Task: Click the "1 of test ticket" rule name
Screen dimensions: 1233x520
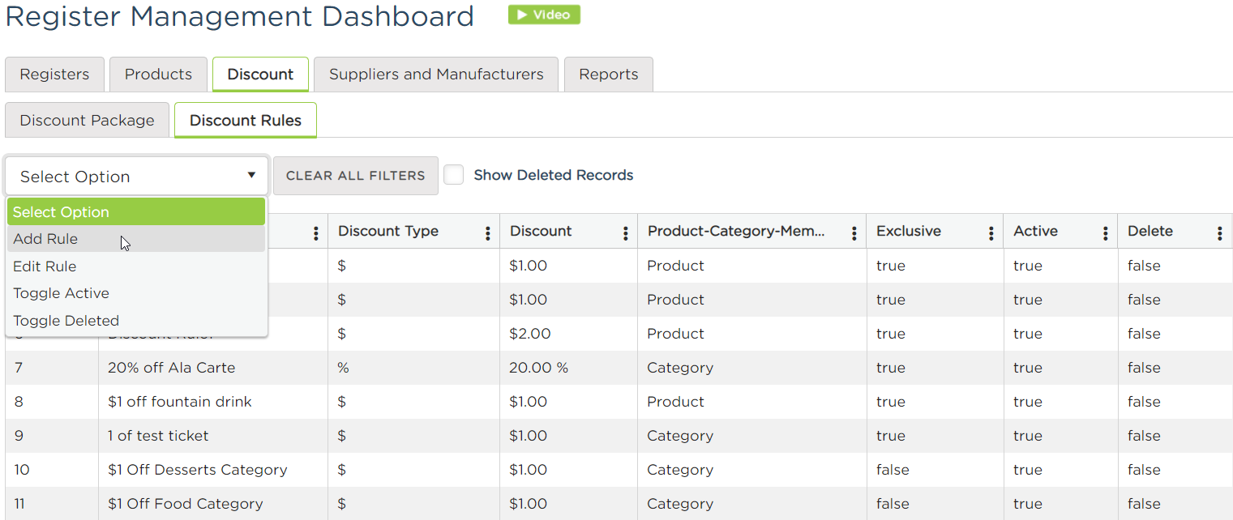Action: coord(158,436)
